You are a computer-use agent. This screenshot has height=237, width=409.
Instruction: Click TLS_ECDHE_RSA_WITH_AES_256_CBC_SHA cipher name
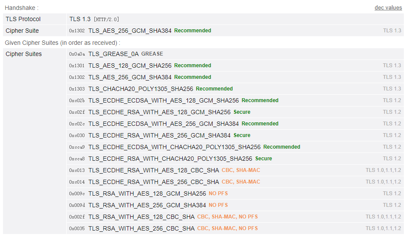point(153,182)
